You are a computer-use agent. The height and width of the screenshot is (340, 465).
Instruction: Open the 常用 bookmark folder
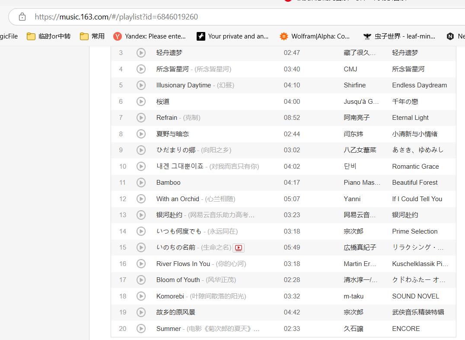[x=92, y=36]
